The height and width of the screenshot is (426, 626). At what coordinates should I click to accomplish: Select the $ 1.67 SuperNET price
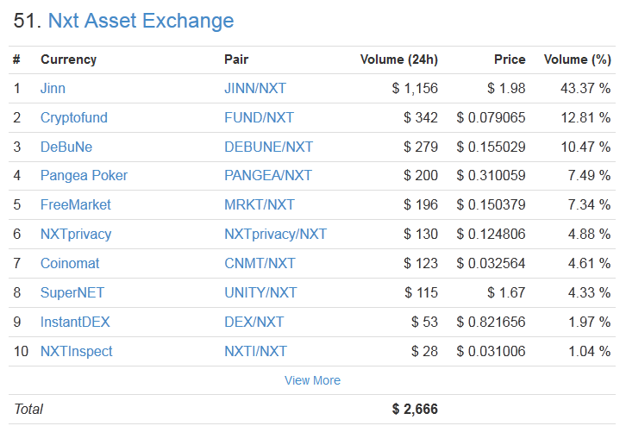coord(507,292)
